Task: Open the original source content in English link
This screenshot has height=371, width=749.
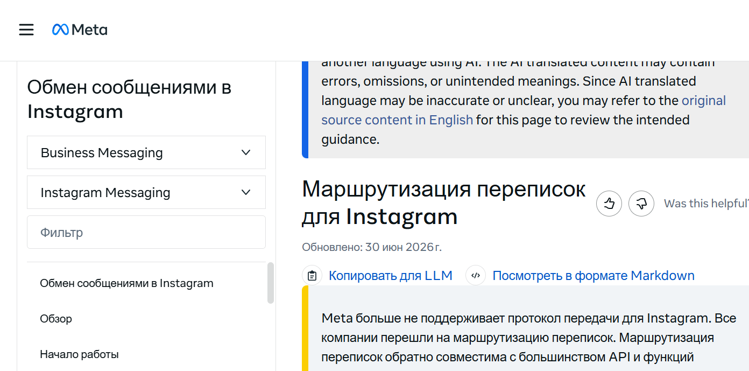Action: (524, 110)
